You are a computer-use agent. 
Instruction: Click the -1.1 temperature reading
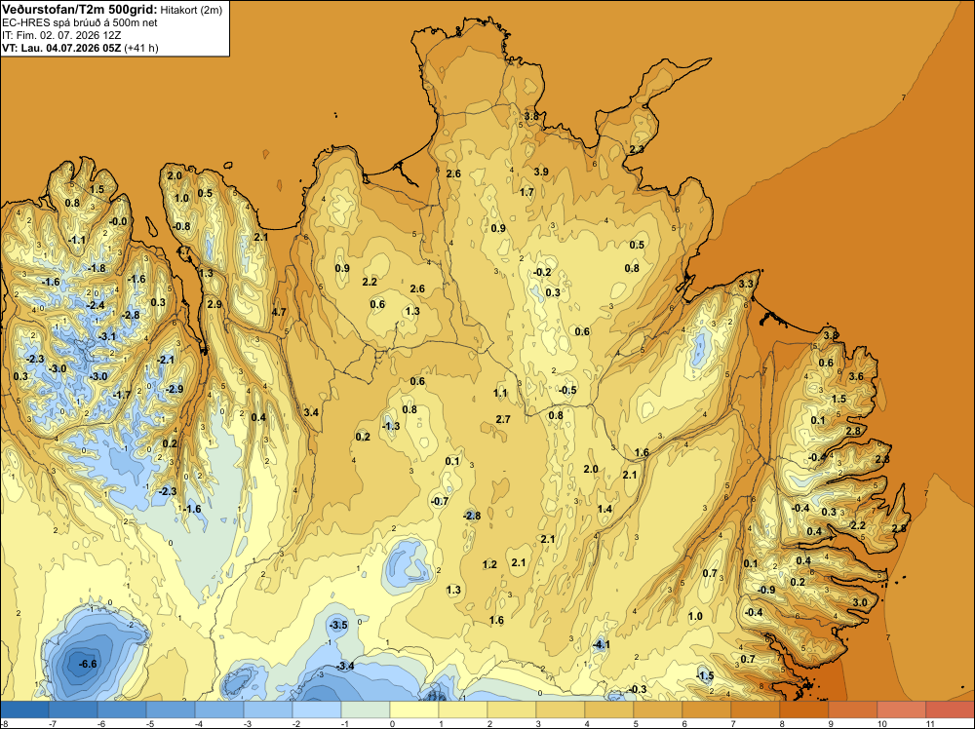pyautogui.click(x=77, y=240)
